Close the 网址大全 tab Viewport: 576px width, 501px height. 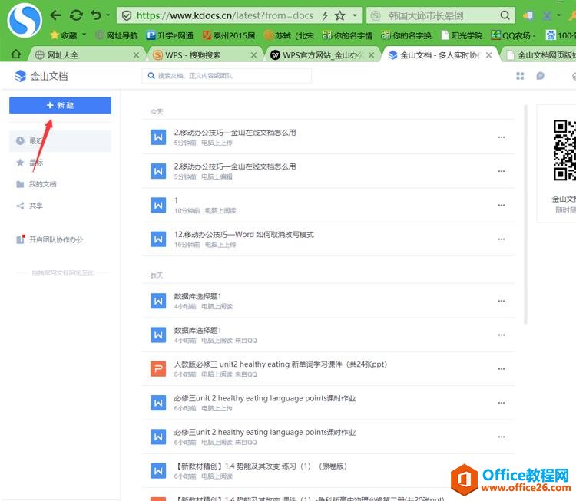click(x=136, y=55)
